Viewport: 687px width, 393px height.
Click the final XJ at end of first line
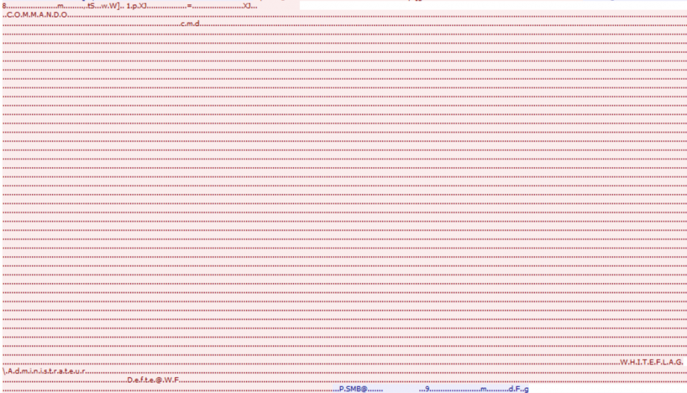coord(247,6)
